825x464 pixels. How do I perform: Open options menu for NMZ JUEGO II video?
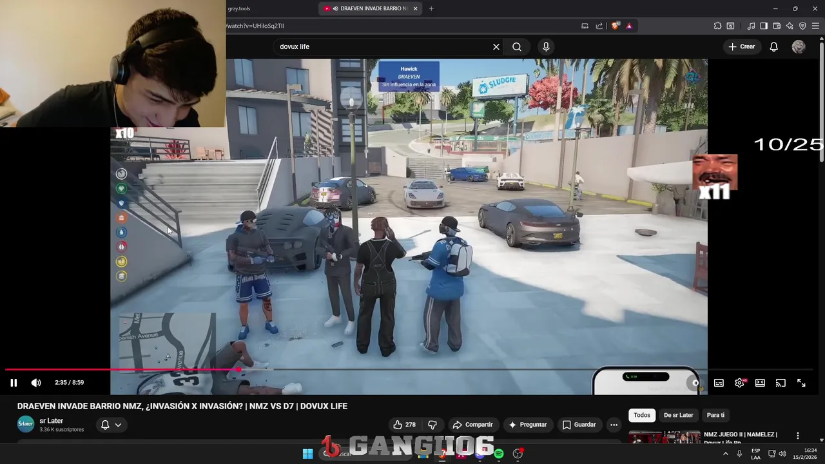798,436
